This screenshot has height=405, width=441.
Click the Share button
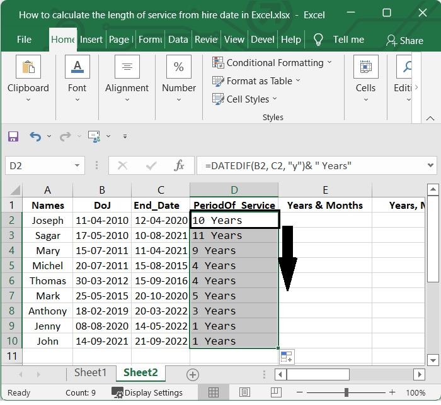pyautogui.click(x=404, y=40)
